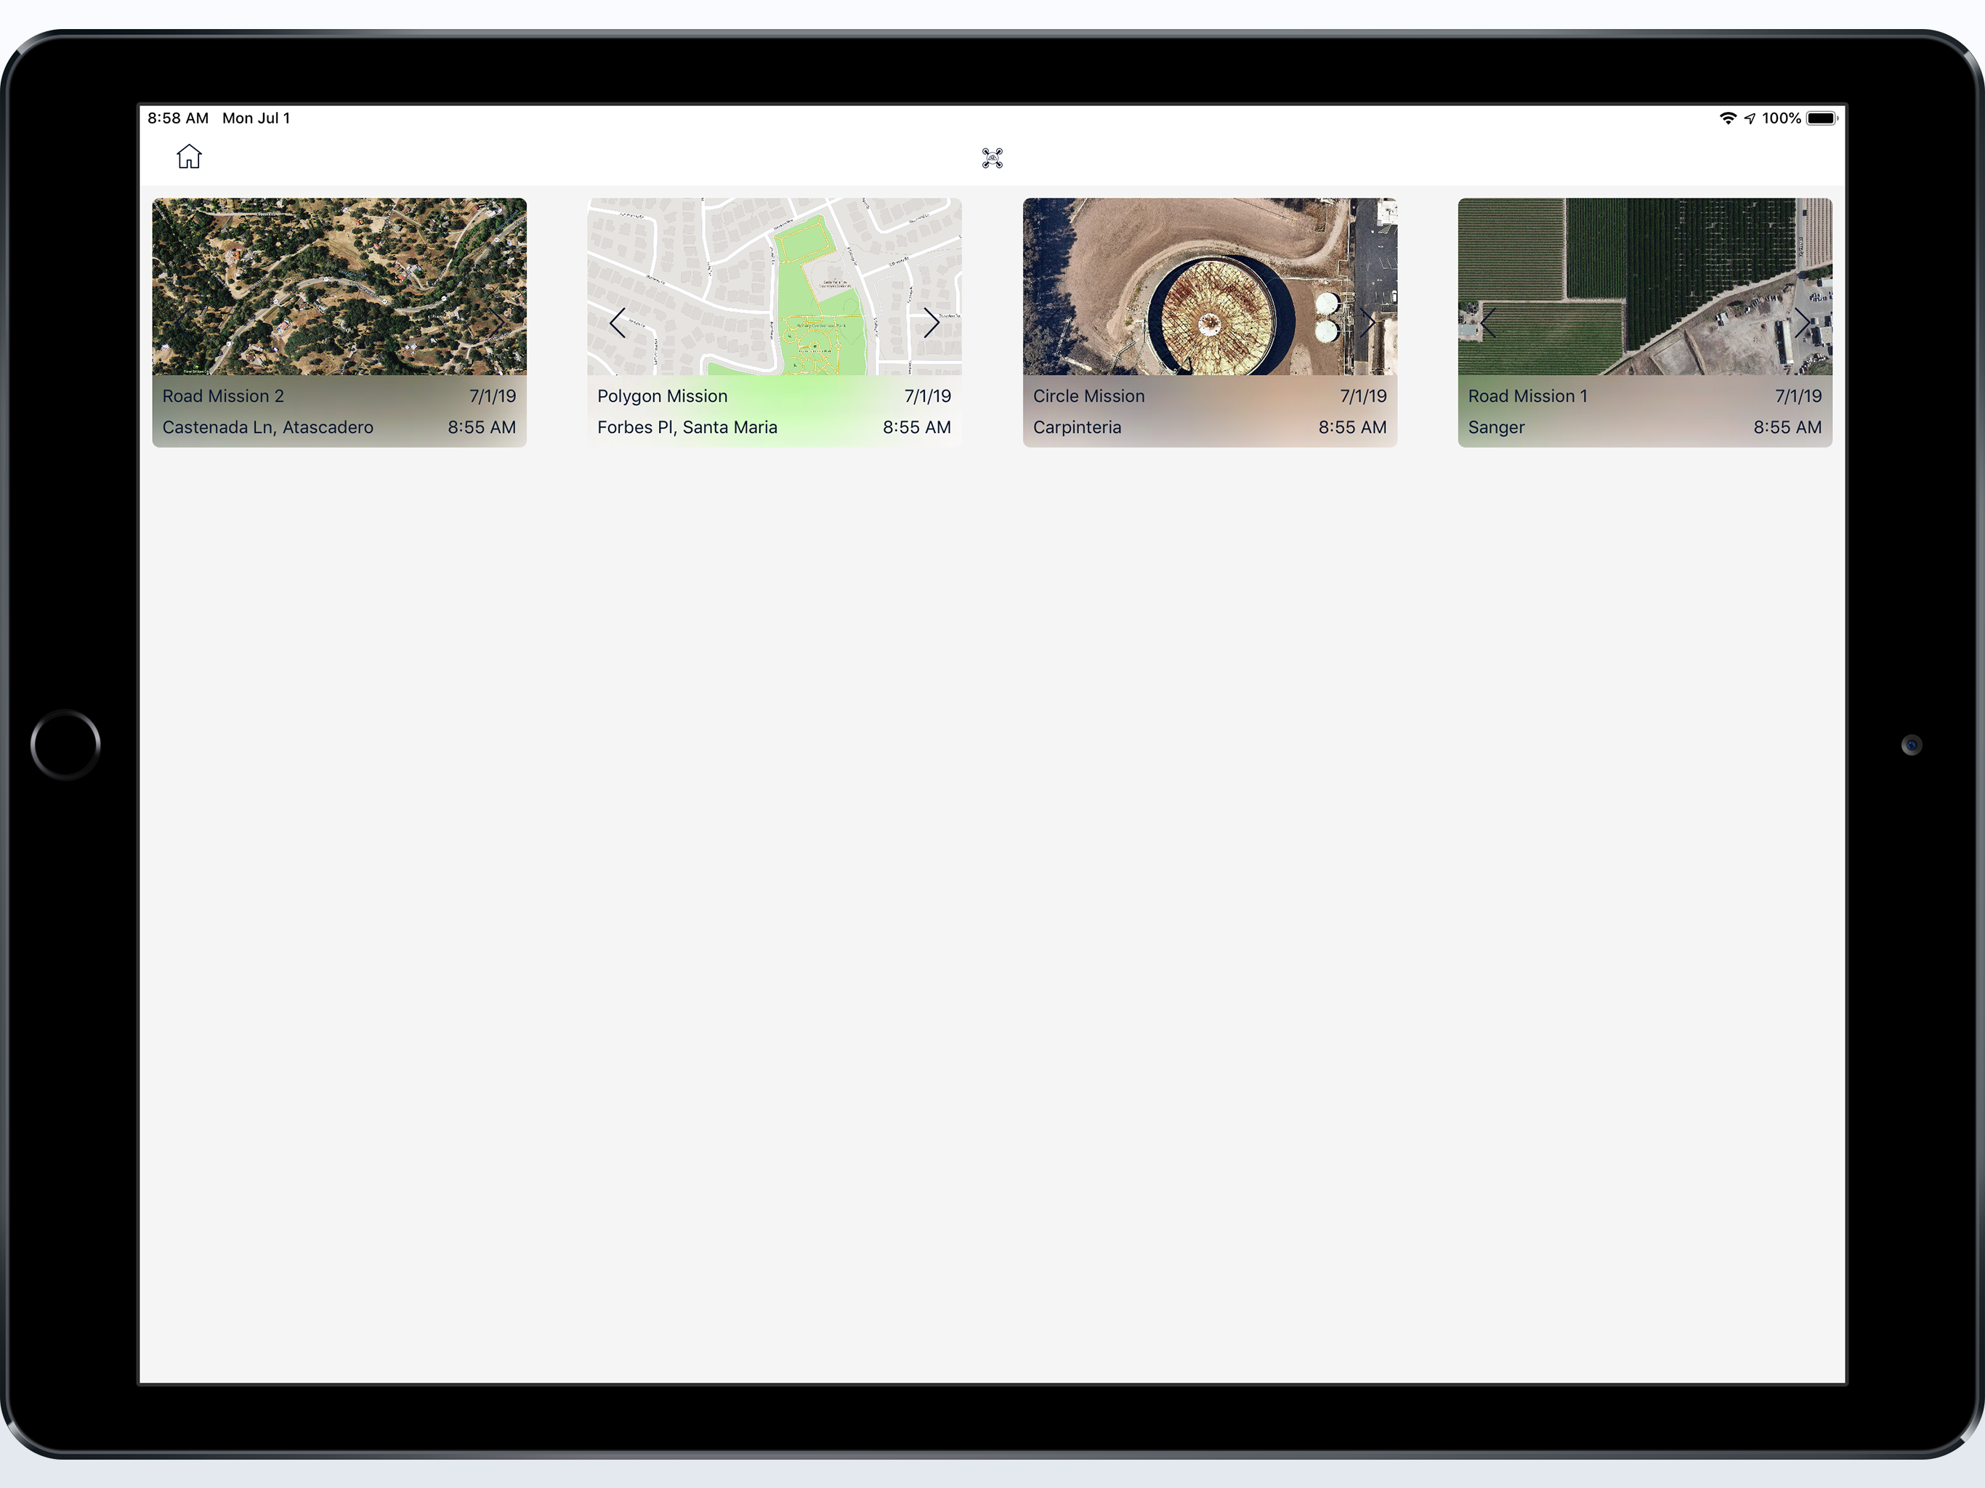The height and width of the screenshot is (1488, 1985).
Task: Show next image on Circle Mission card
Action: click(x=1367, y=323)
